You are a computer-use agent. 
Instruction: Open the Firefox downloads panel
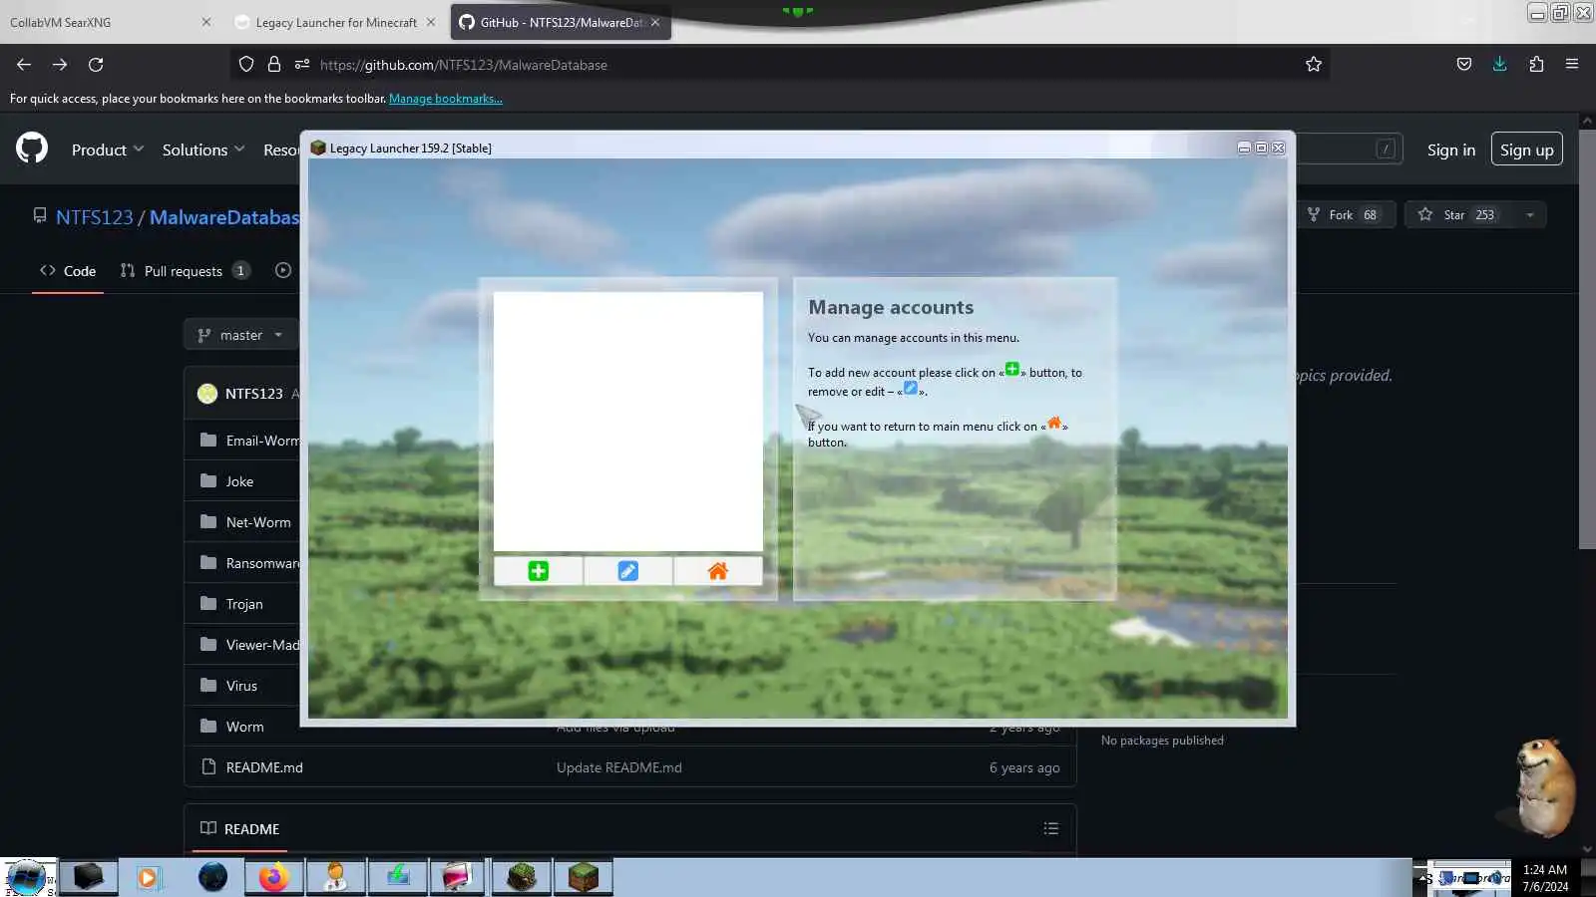point(1499,65)
